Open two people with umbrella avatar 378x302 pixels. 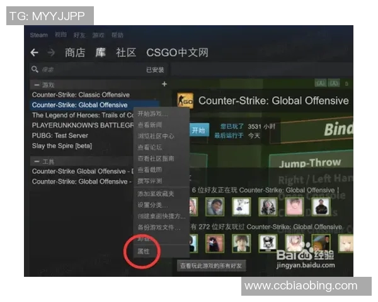click(321, 243)
